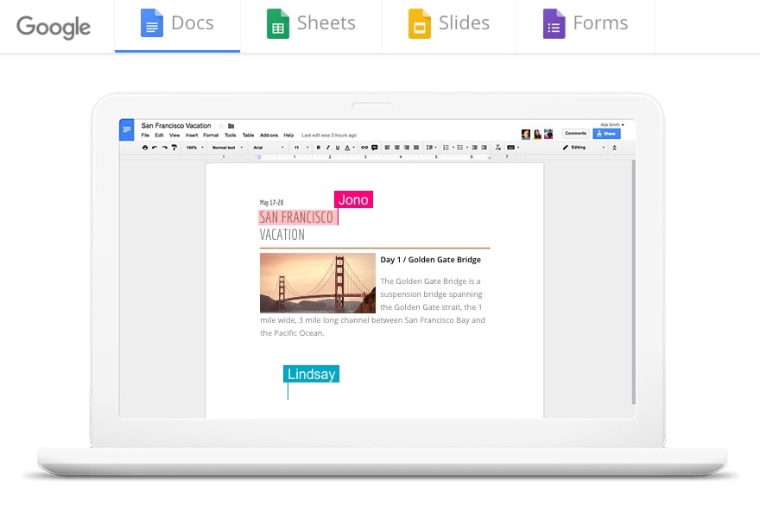
Task: Click the Redo arrow icon
Action: coord(165,148)
